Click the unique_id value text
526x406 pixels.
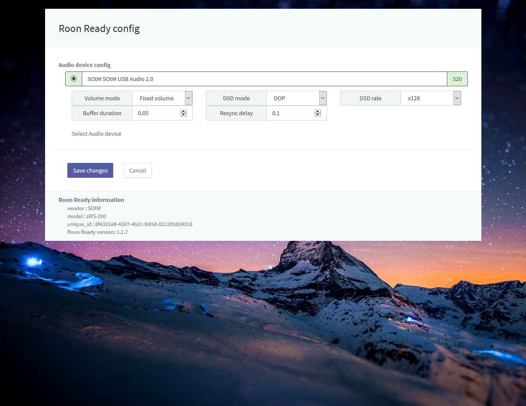point(143,224)
